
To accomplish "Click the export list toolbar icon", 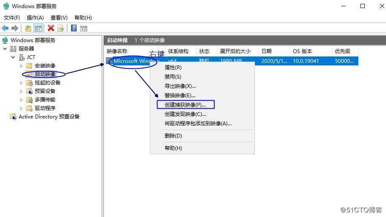I will pyautogui.click(x=60, y=28).
